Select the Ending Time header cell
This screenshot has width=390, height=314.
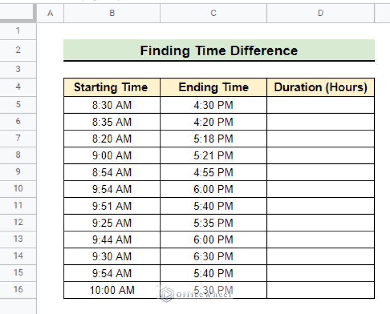pos(214,87)
